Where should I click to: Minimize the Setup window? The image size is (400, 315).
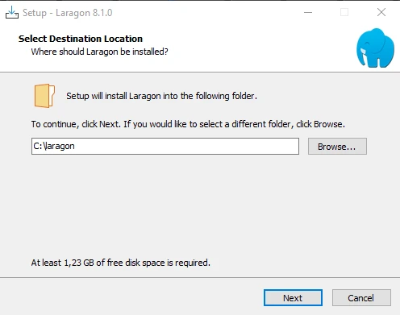click(x=308, y=12)
